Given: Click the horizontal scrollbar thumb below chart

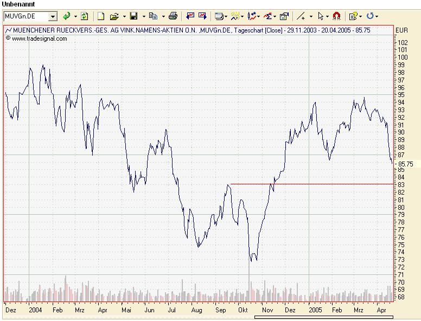Looking at the screenshot, I should click(x=324, y=317).
